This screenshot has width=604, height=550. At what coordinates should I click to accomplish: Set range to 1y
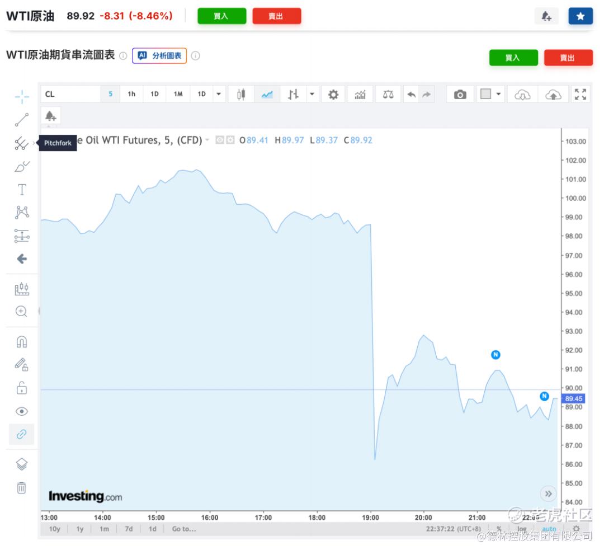tap(80, 529)
